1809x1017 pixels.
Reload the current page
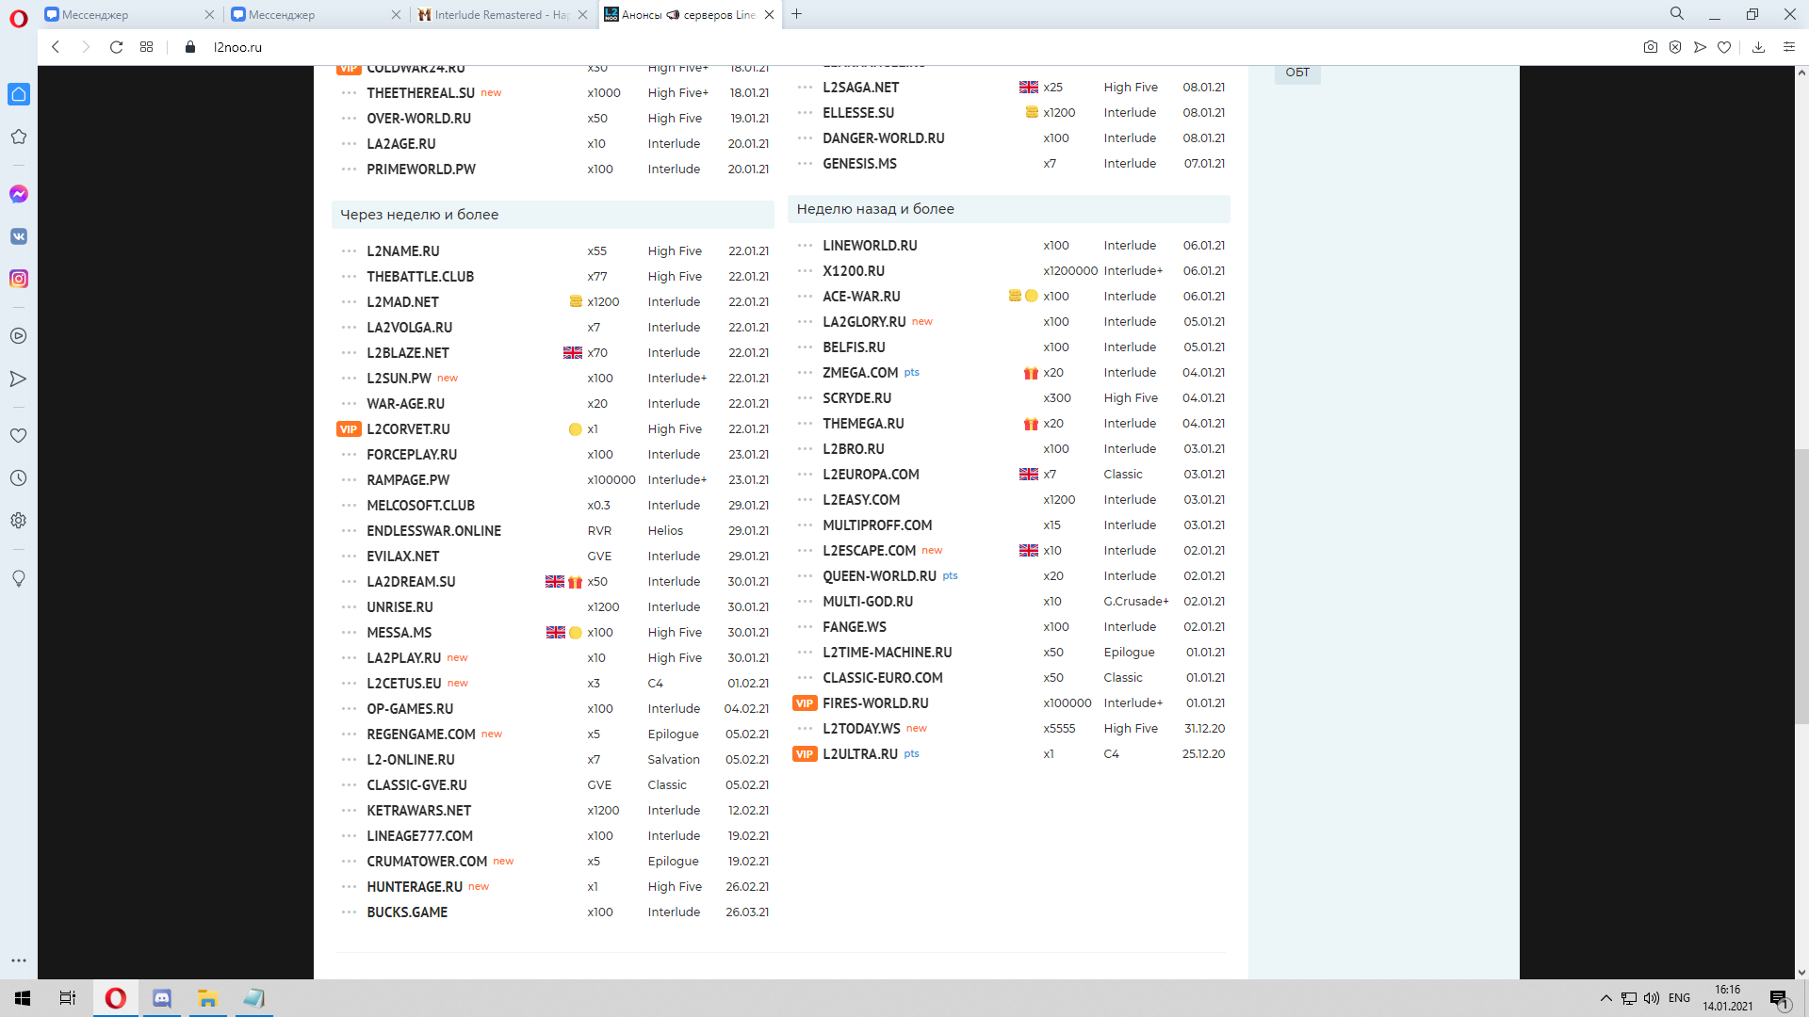116,47
